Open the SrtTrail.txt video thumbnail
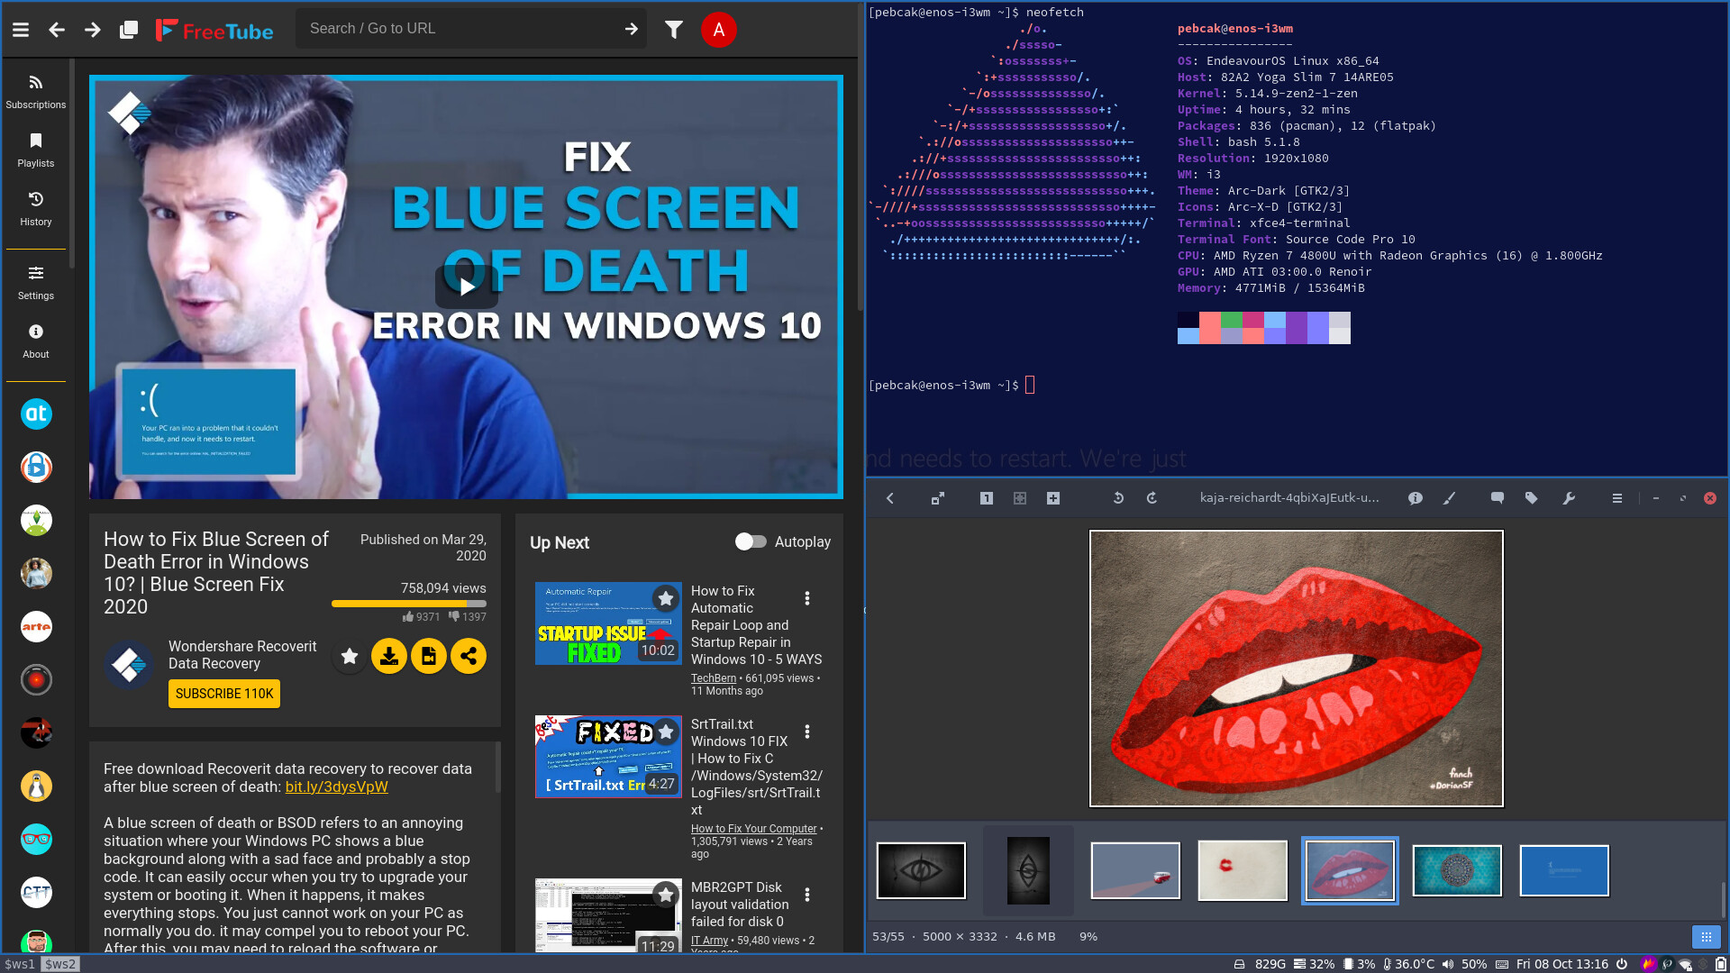 pos(608,757)
